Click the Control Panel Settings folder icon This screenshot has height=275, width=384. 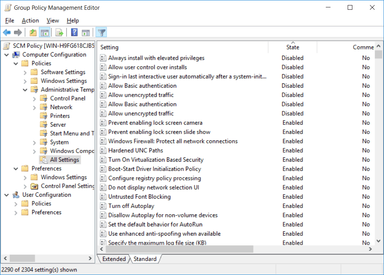(34, 186)
